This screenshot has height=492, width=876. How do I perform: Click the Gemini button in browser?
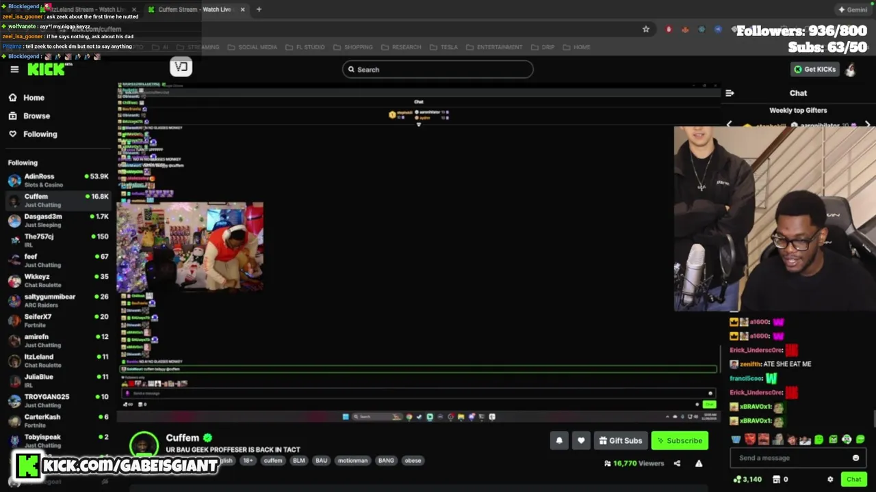coord(853,10)
